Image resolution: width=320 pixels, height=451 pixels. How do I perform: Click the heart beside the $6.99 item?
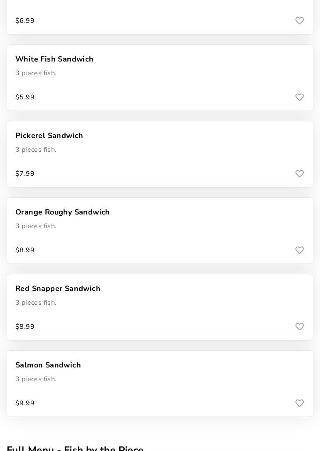[x=300, y=21]
